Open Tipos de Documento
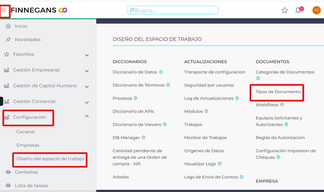This screenshot has width=324, height=192. click(x=279, y=92)
